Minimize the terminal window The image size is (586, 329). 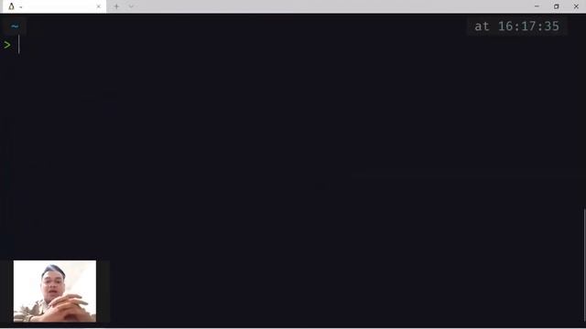click(x=537, y=6)
